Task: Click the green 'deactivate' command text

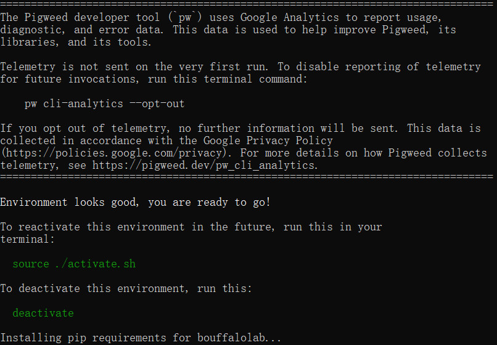Action: tap(43, 313)
